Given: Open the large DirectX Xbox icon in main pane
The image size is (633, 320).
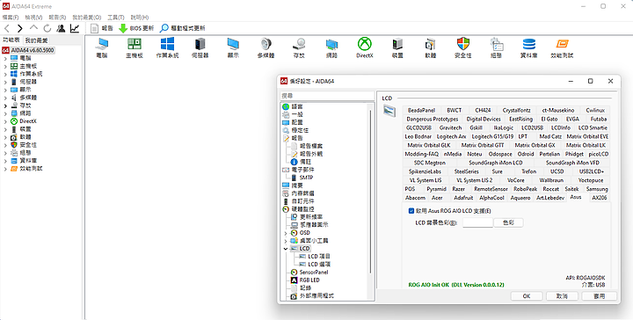Looking at the screenshot, I should click(x=365, y=44).
